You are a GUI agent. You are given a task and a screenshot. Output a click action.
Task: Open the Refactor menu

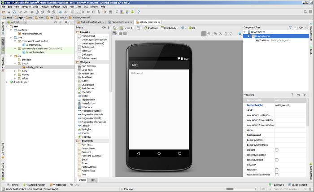point(55,7)
